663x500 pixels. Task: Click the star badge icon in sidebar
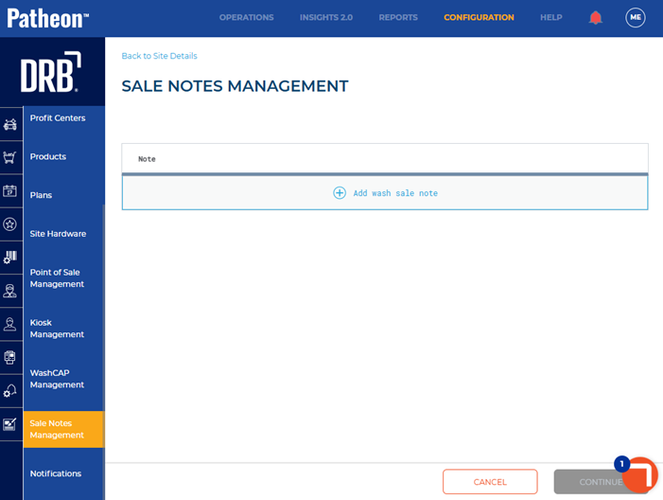(10, 224)
